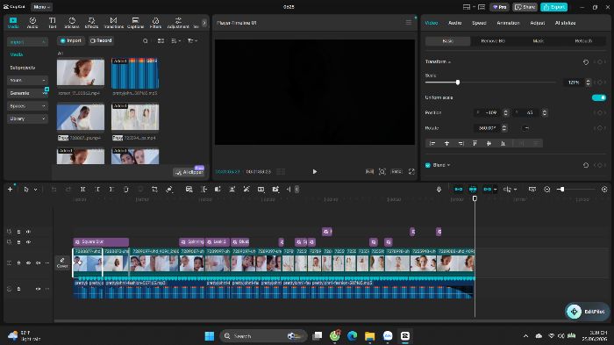Screen dimensions: 614x345
Task: Launch the AI clipper tool
Action: [x=189, y=172]
